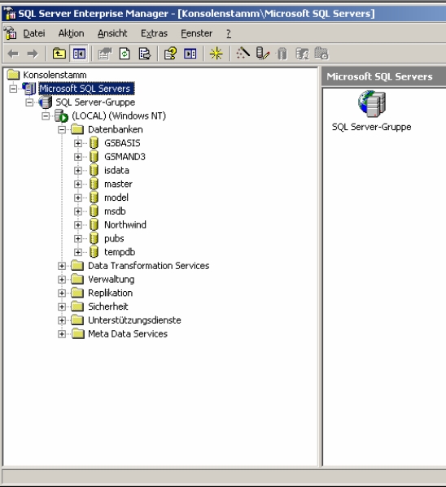Click the Refresh toolbar icon
This screenshot has height=487, width=446.
pyautogui.click(x=125, y=54)
